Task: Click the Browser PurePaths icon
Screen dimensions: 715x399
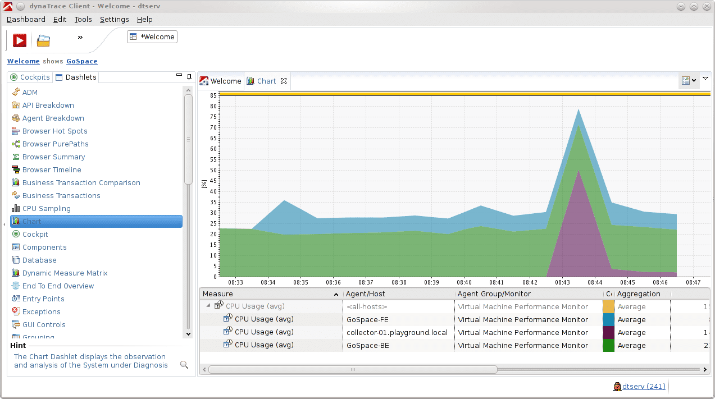Action: tap(16, 144)
